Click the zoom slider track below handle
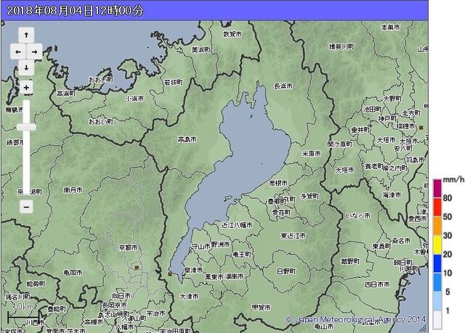This screenshot has height=333, width=465. pyautogui.click(x=26, y=161)
